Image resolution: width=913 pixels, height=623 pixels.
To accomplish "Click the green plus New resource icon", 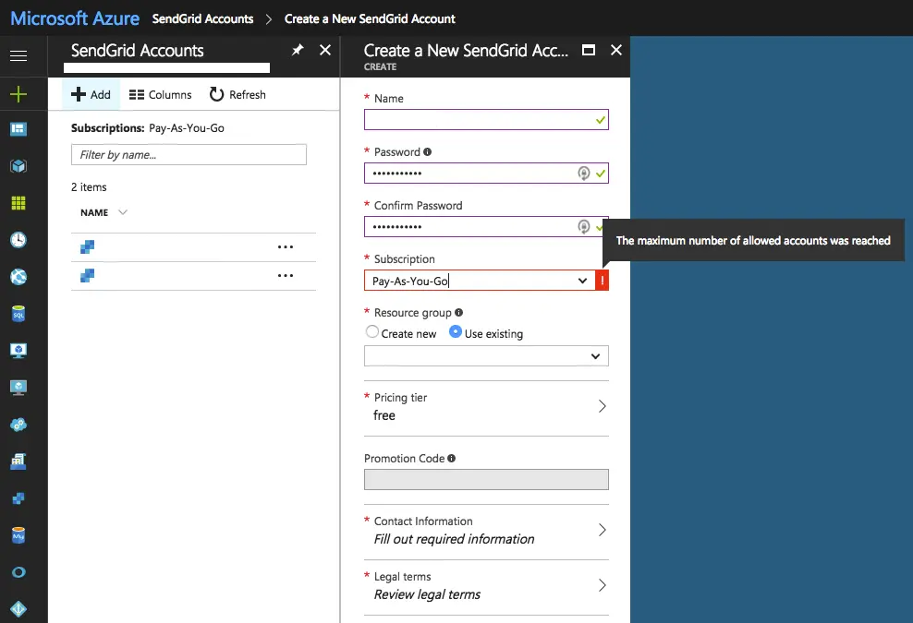I will [18, 94].
